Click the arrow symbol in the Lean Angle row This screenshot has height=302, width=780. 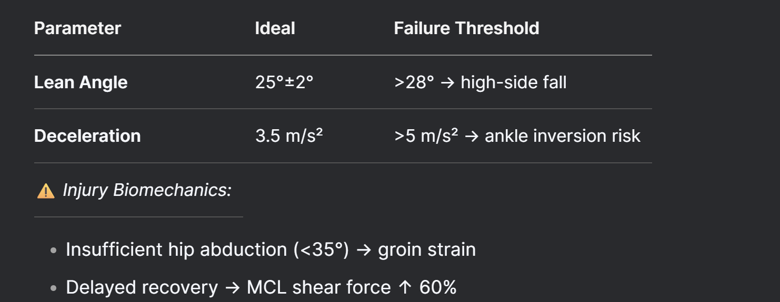pyautogui.click(x=447, y=83)
